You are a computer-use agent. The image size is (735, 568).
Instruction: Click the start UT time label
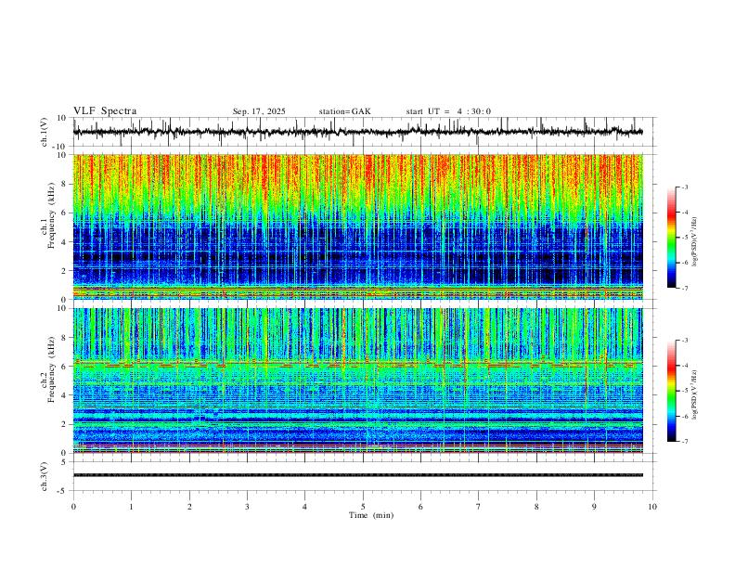pyautogui.click(x=448, y=111)
